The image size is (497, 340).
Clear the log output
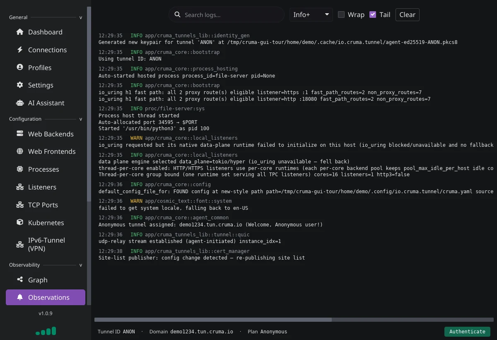click(407, 15)
